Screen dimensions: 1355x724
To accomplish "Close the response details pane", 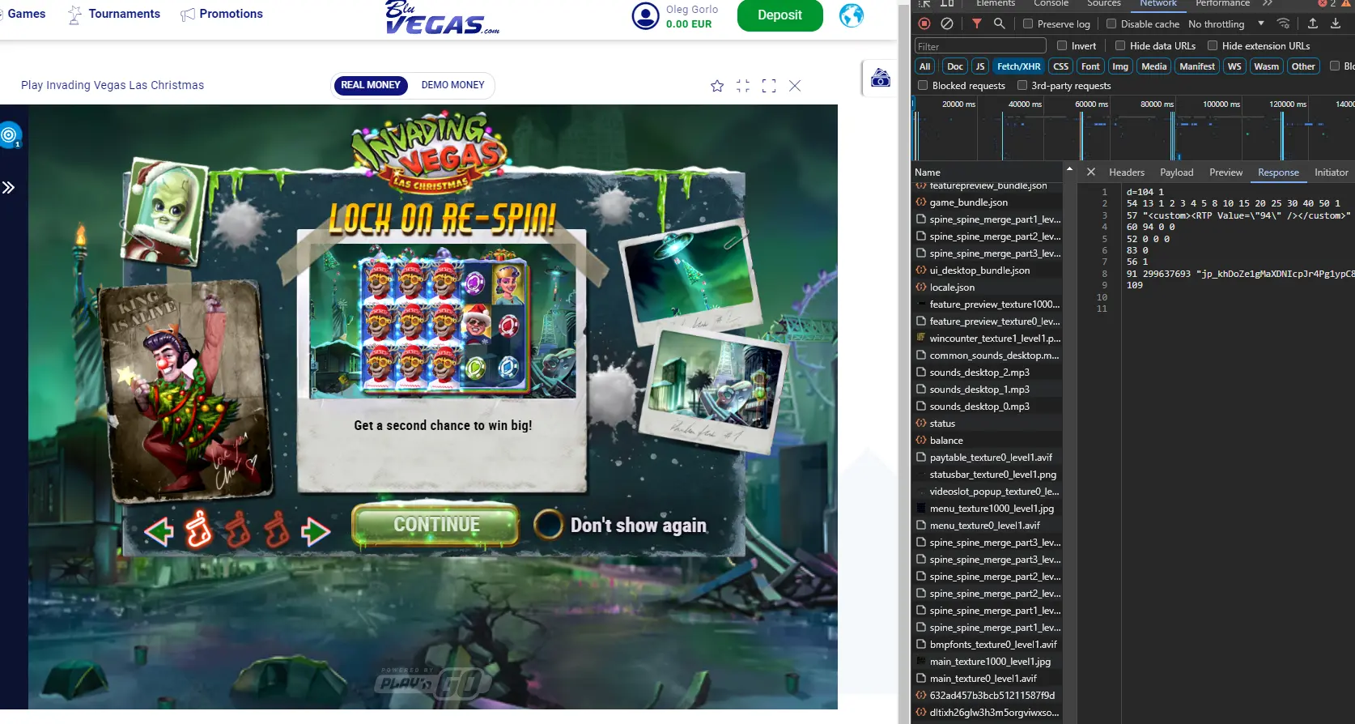I will (1091, 172).
